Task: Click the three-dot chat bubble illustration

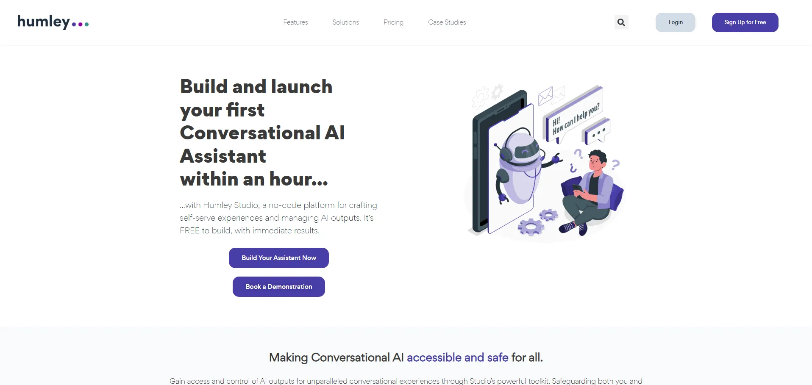Action: [x=598, y=132]
